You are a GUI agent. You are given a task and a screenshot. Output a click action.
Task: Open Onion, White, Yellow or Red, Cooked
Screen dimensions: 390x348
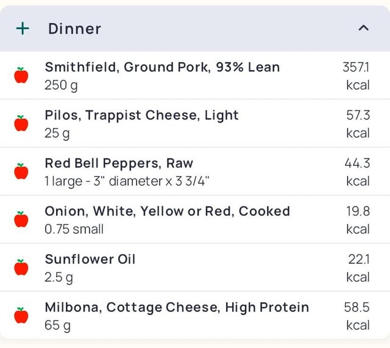tap(195, 219)
